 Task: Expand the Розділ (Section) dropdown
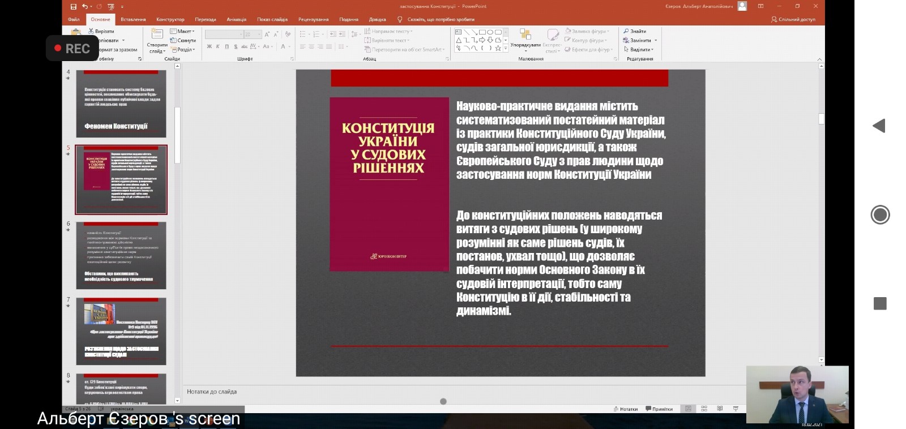(183, 49)
